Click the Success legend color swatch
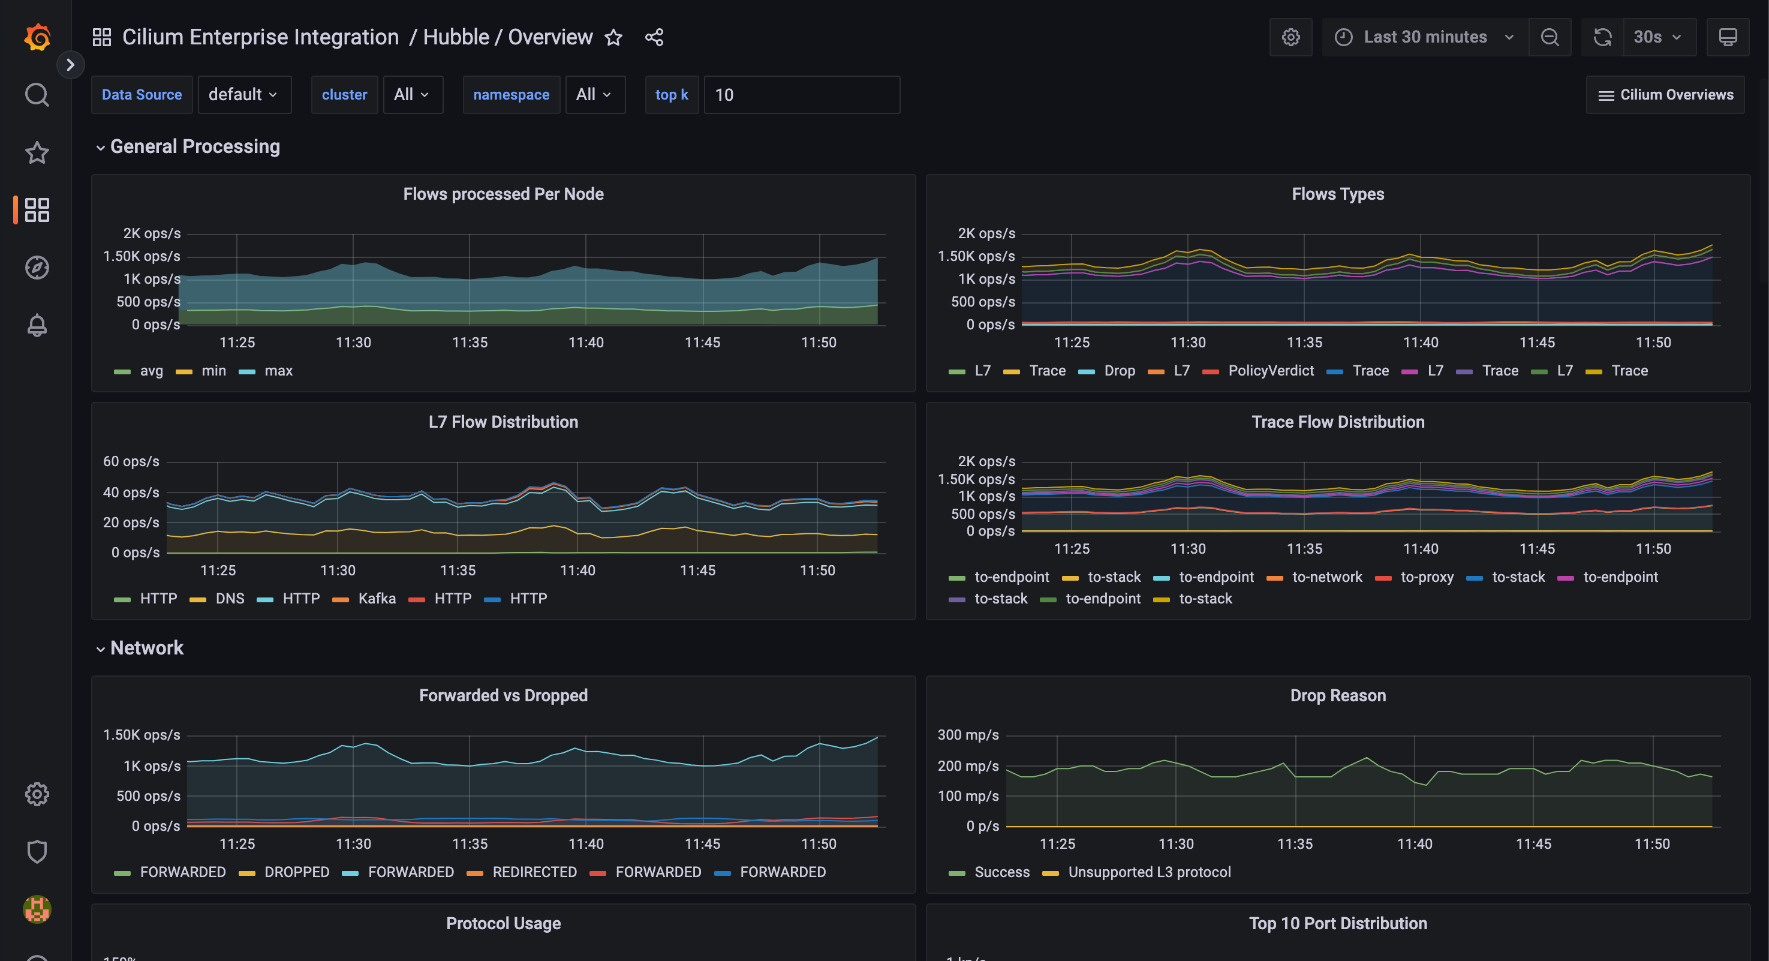The image size is (1769, 961). (956, 873)
